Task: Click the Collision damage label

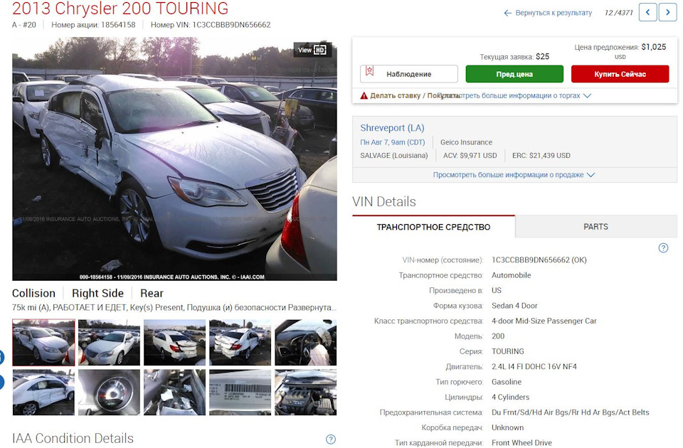Action: tap(33, 294)
